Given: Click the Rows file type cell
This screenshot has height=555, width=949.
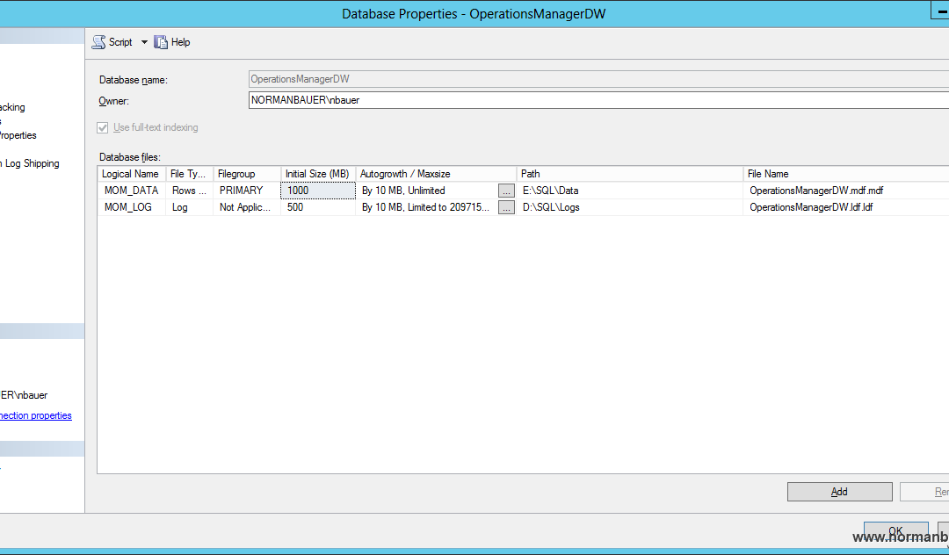Looking at the screenshot, I should 190,191.
